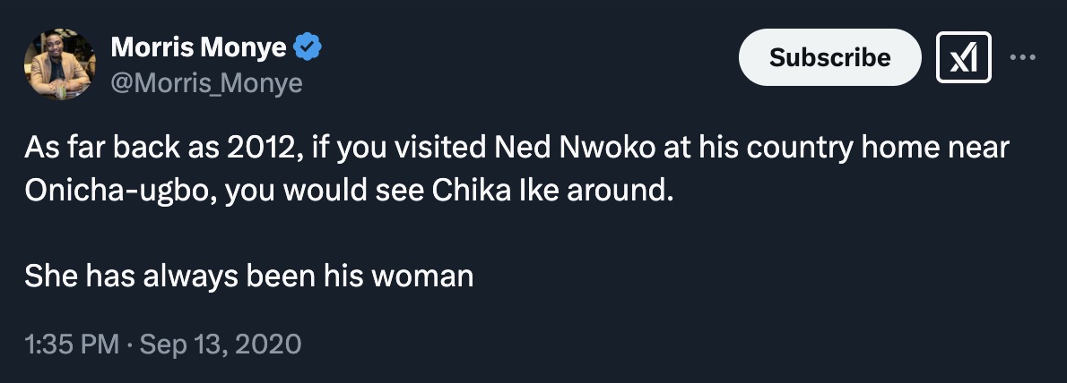Click the @Morris_Monye handle
Viewport: 1067px width, 383px height.
(206, 83)
